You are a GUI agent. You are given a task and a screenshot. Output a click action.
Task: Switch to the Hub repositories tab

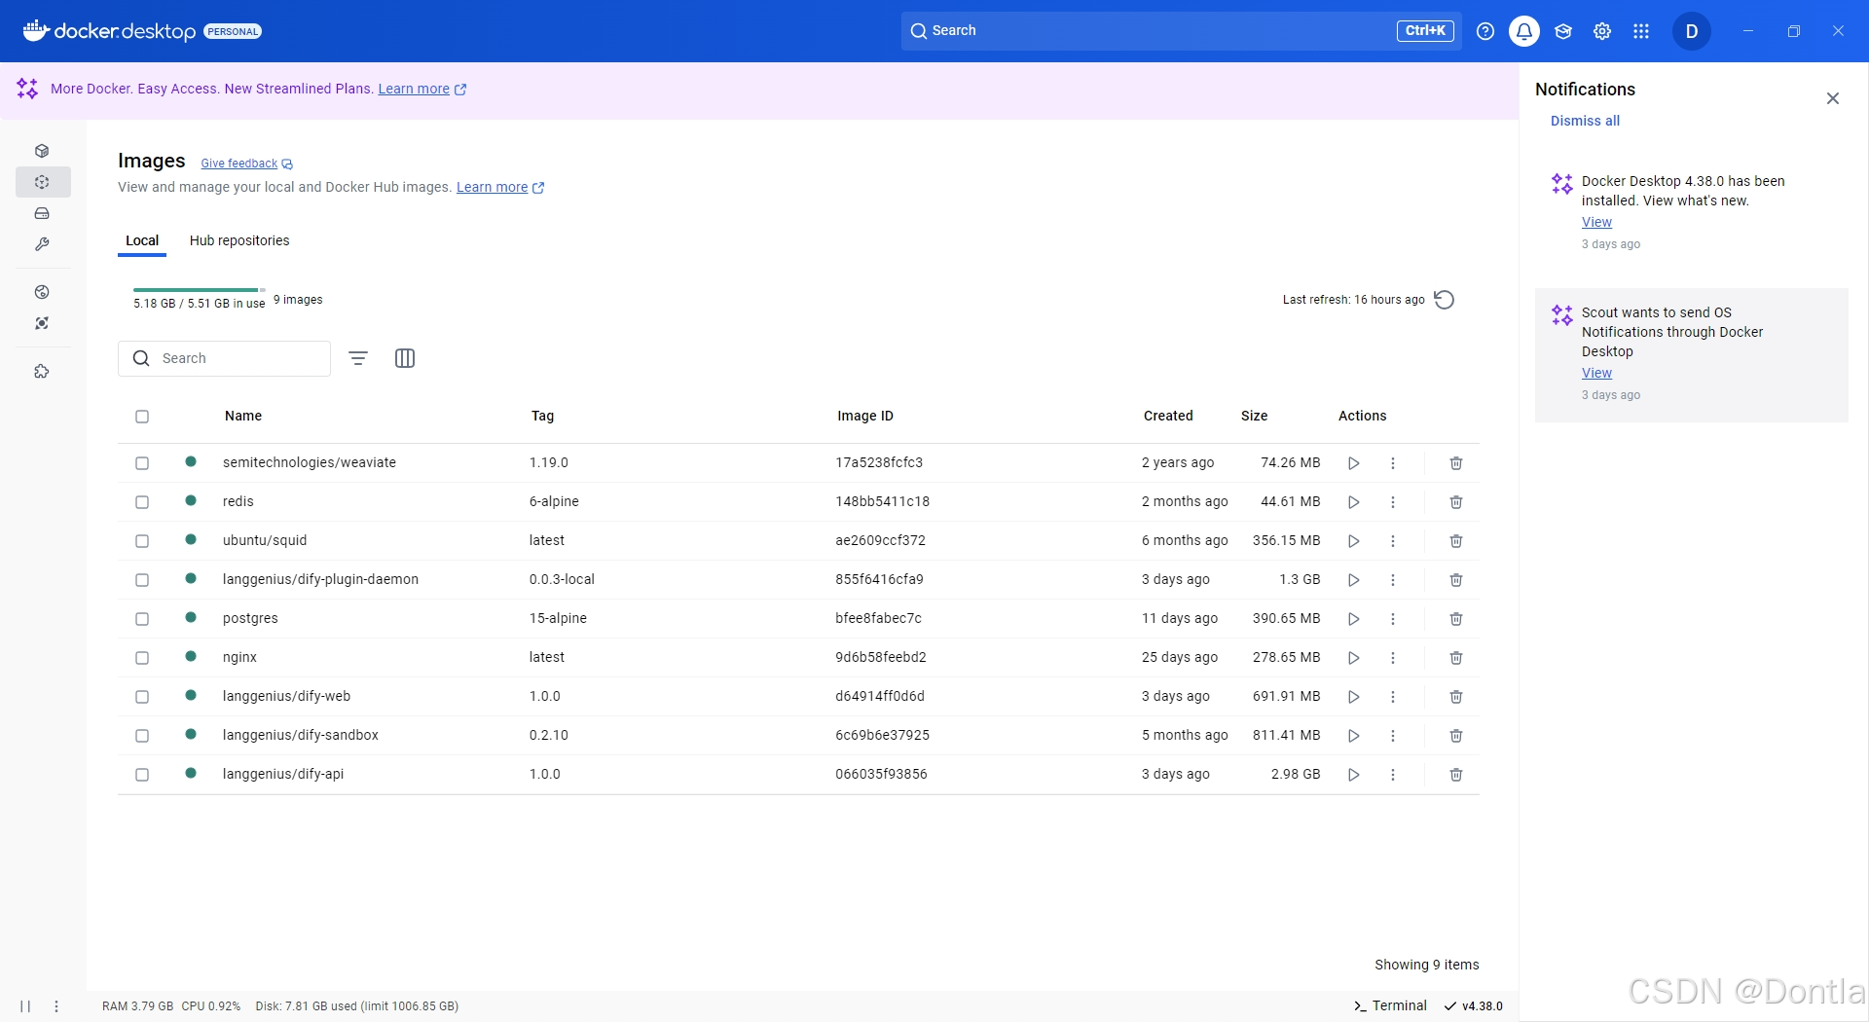click(239, 240)
